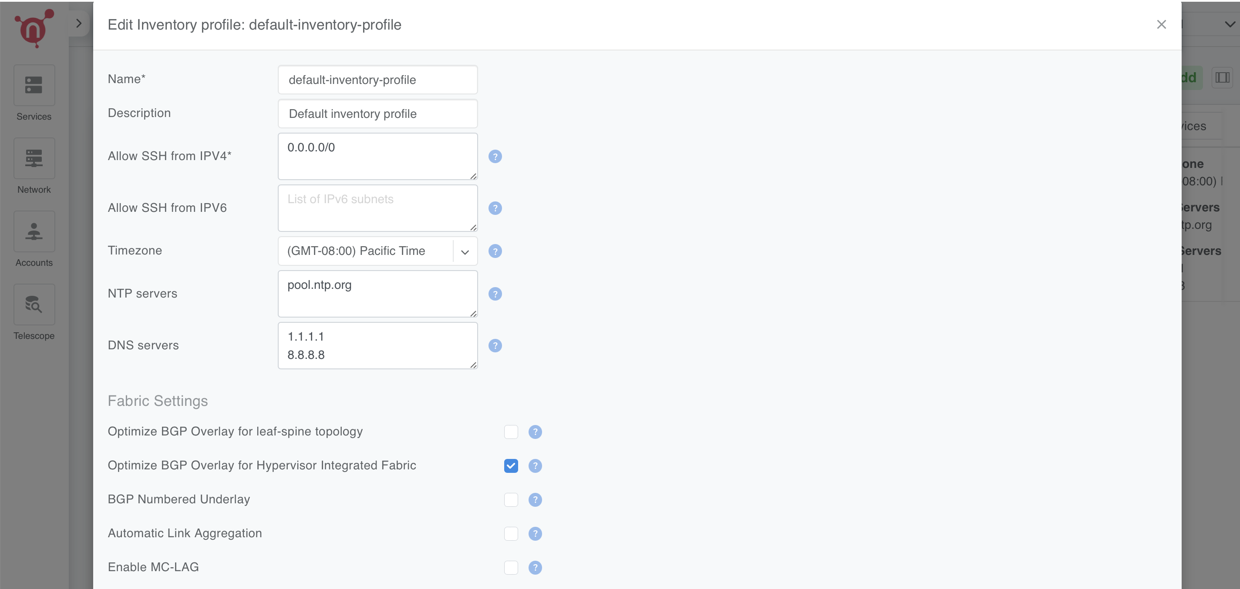Disable Optimize BGP Overlay for Hypervisor Integrated Fabric
Viewport: 1240px width, 589px height.
(x=511, y=465)
